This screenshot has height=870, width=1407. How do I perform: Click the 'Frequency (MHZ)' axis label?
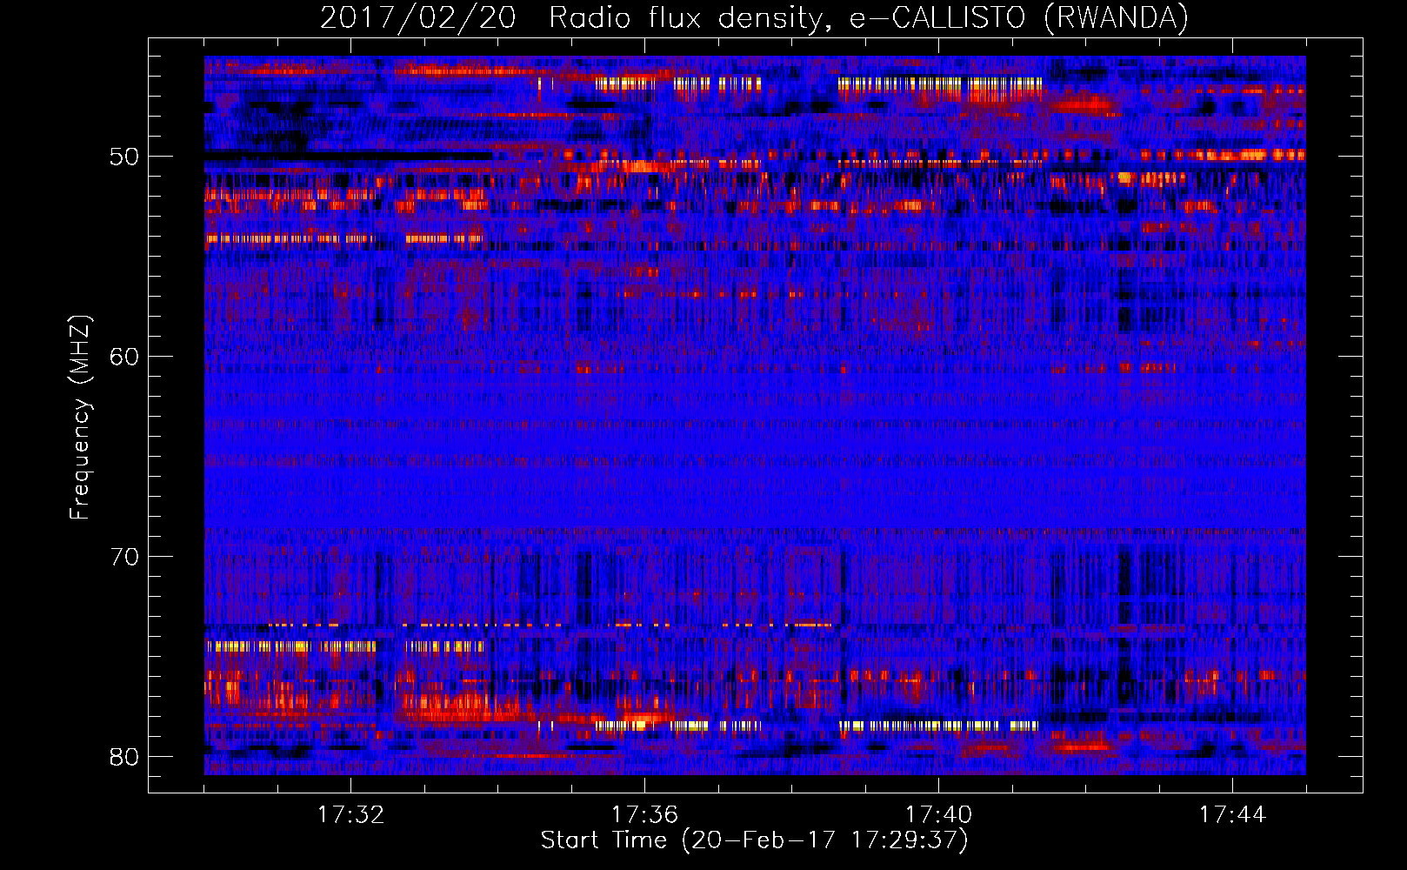point(80,418)
